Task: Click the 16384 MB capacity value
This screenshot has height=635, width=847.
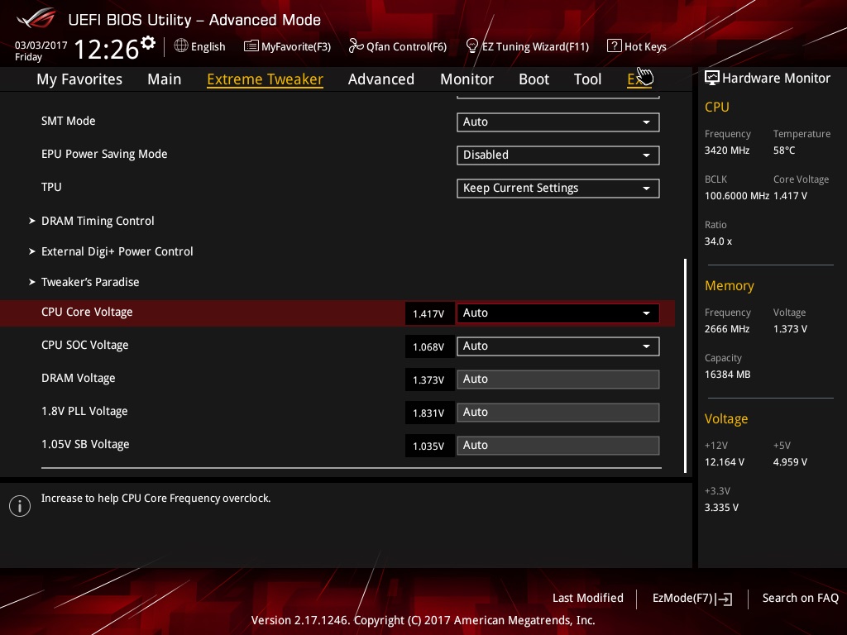Action: pos(728,375)
